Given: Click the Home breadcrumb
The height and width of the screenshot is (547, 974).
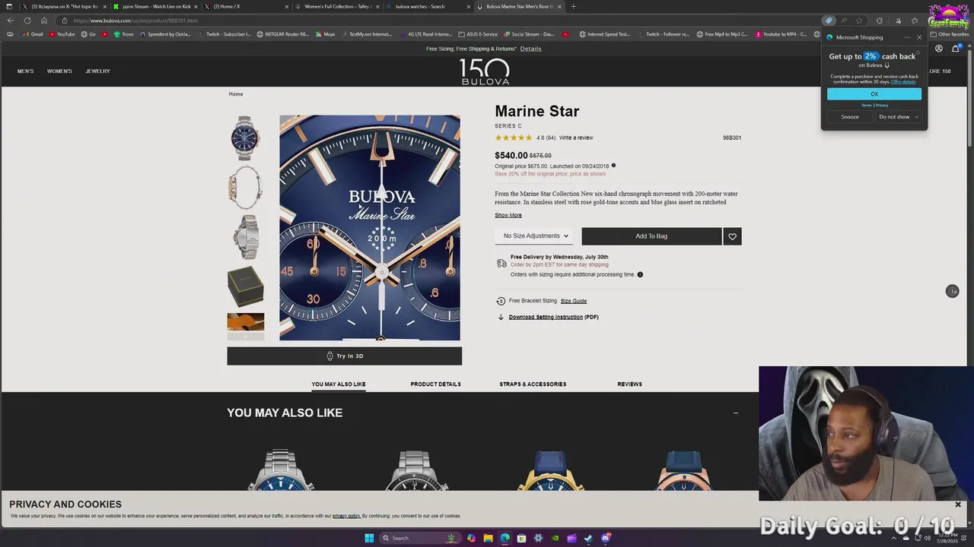Looking at the screenshot, I should (x=236, y=94).
